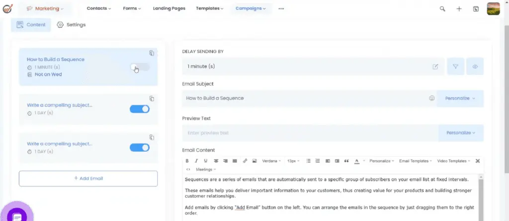This screenshot has height=221, width=509.
Task: Insert a block quote
Action: (346, 161)
